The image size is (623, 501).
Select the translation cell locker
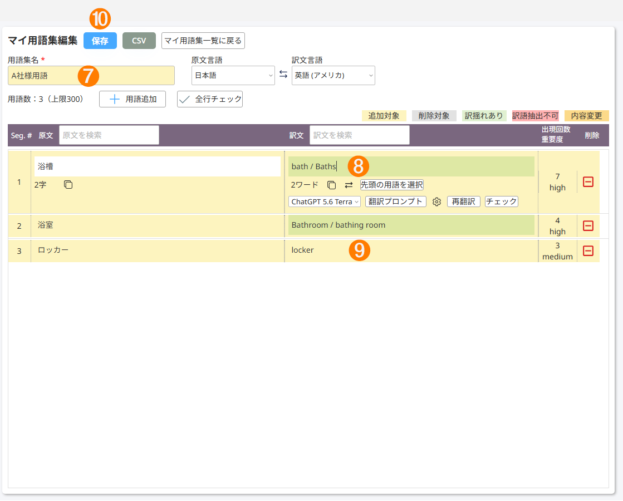point(411,250)
